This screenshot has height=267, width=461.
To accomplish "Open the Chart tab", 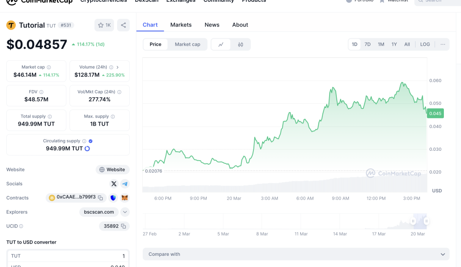I will point(150,25).
